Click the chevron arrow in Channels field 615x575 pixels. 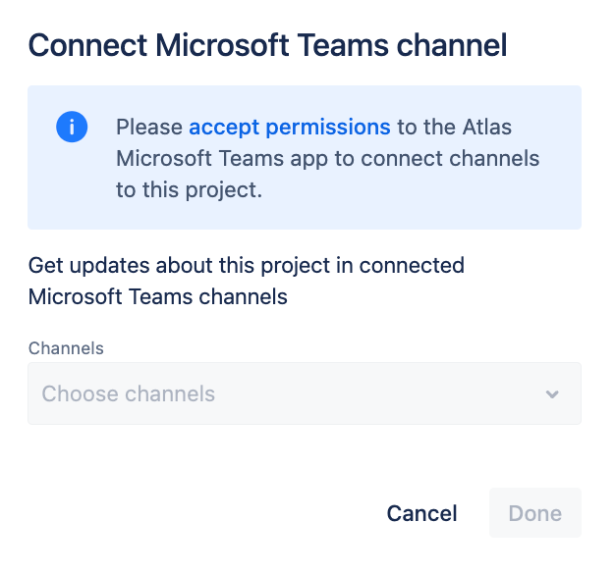pos(552,394)
